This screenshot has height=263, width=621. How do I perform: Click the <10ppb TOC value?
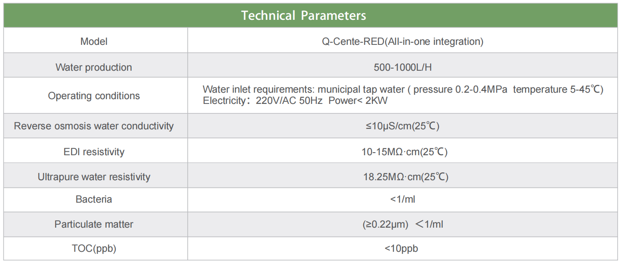click(401, 249)
